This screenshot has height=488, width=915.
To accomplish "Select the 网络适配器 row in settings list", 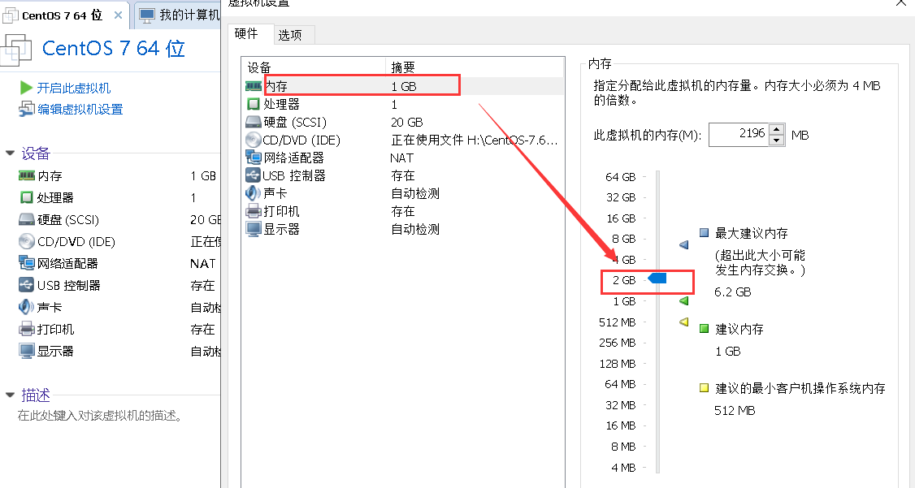I will click(x=403, y=158).
